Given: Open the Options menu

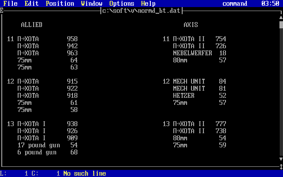Looking at the screenshot, I should coord(122,4).
